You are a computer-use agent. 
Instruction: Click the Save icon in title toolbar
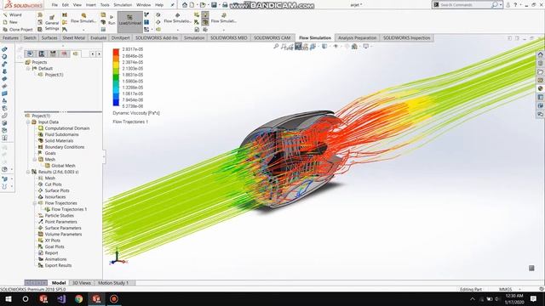pyautogui.click(x=214, y=5)
